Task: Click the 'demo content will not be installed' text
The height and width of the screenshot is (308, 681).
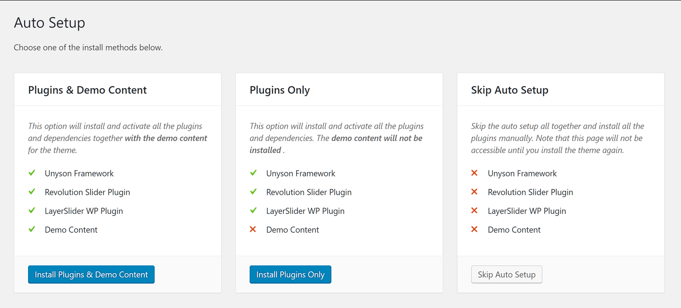Action: tap(376, 138)
